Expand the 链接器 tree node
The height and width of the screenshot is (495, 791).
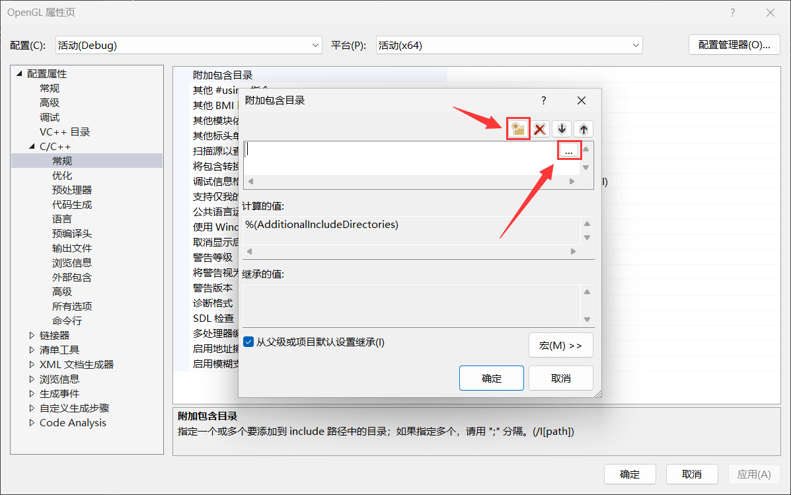32,335
